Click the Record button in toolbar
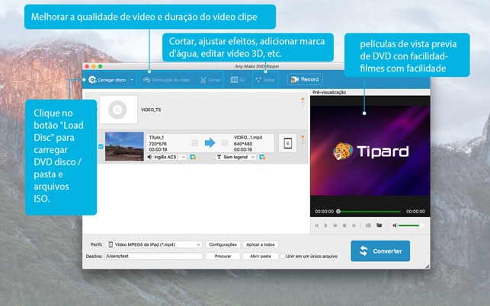490x306 pixels. 305,79
